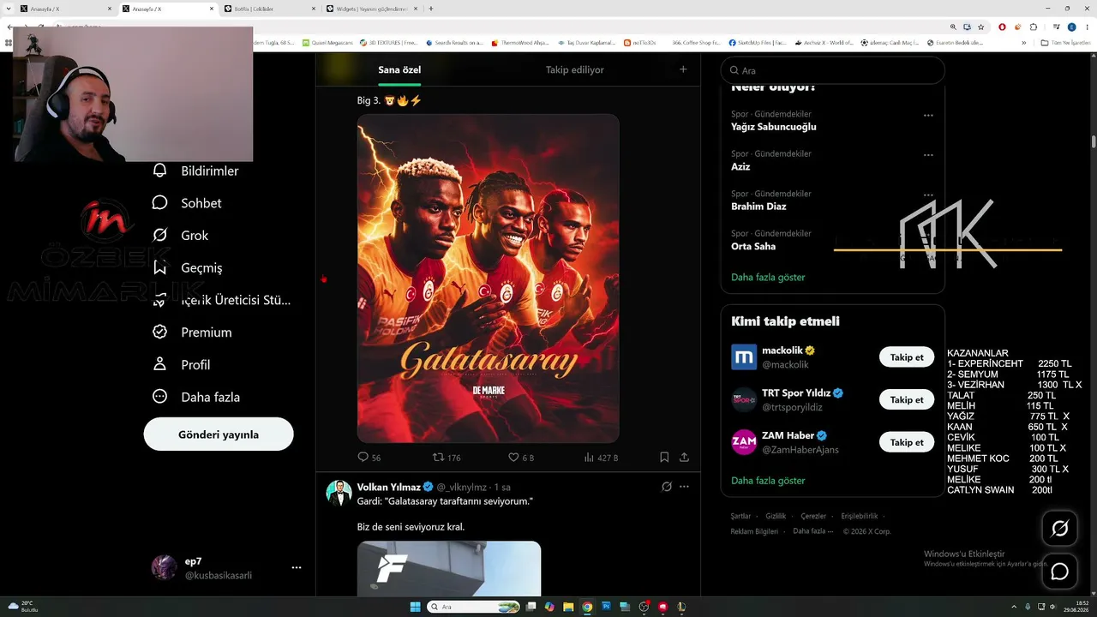The width and height of the screenshot is (1097, 617).
Task: Reply to the Big 3 Galatasaray post
Action: tap(363, 458)
